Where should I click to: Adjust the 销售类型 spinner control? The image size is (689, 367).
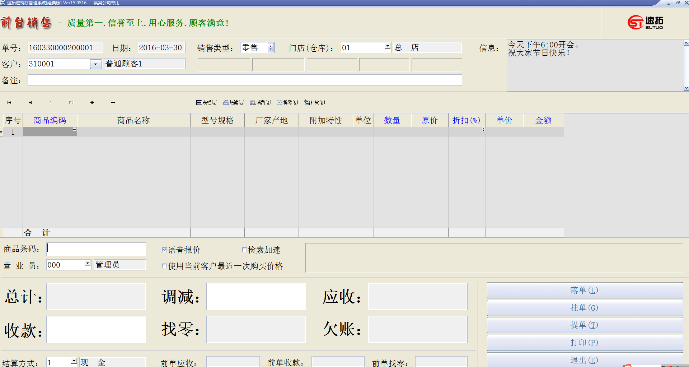(271, 47)
